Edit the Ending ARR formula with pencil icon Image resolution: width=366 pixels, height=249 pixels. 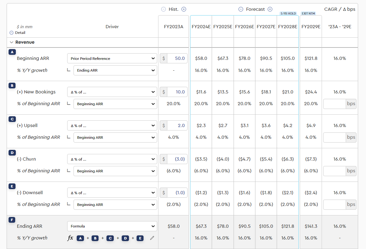click(152, 238)
